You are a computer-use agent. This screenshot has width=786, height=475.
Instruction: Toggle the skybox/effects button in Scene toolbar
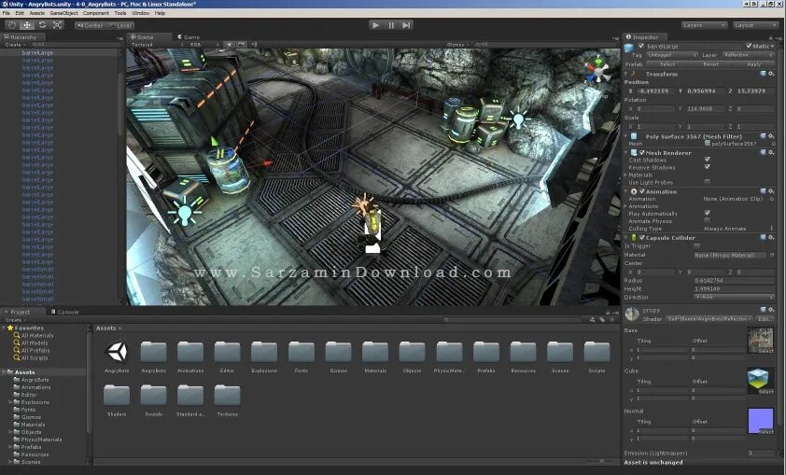[242, 45]
